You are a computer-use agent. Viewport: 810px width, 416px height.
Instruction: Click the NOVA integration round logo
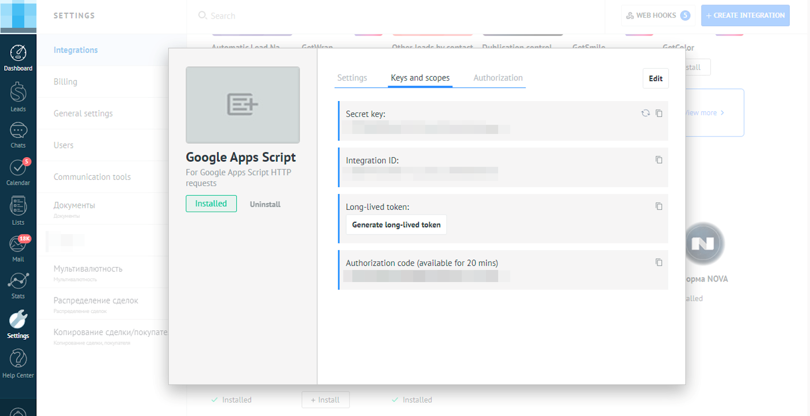[x=703, y=244]
